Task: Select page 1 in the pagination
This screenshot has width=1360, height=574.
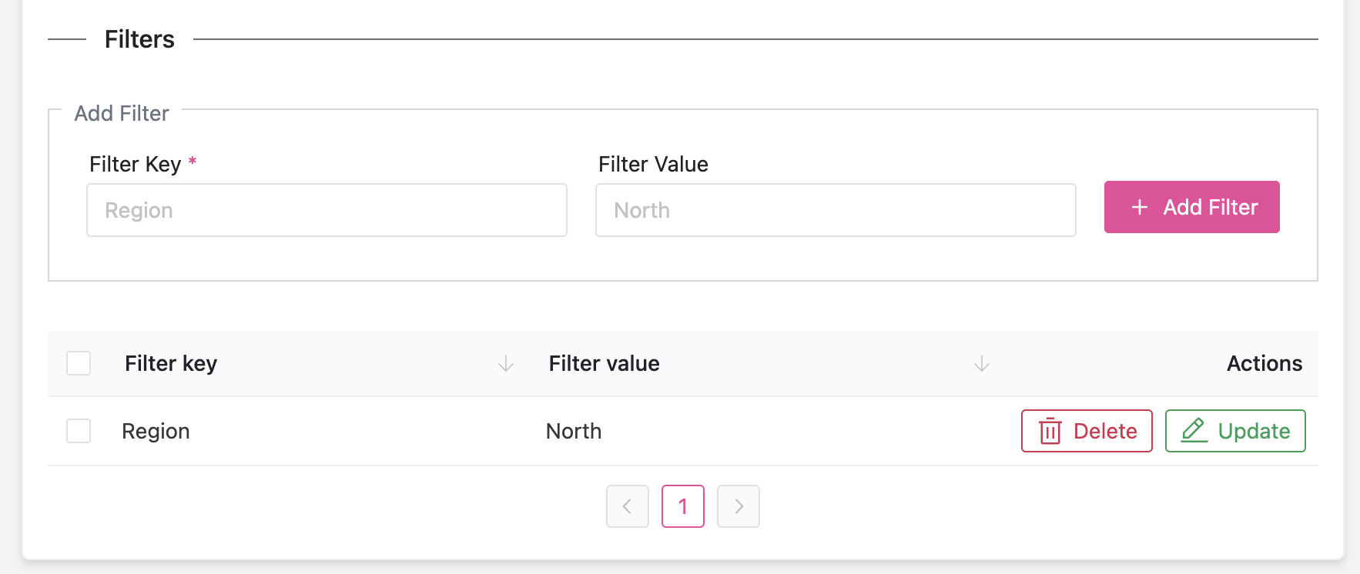Action: [x=683, y=506]
